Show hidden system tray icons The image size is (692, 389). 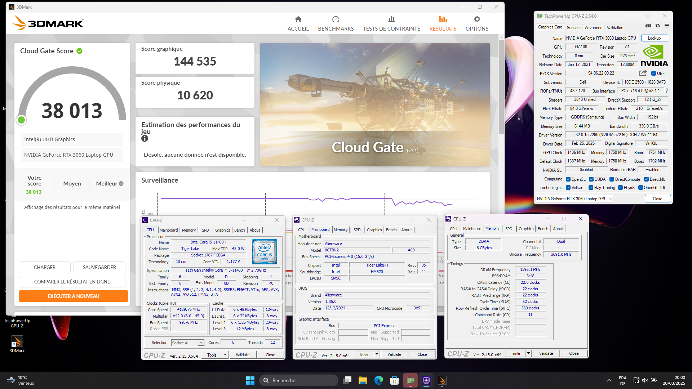pyautogui.click(x=609, y=380)
